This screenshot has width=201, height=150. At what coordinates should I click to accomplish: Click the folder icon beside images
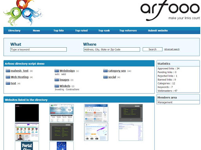tap(57, 80)
